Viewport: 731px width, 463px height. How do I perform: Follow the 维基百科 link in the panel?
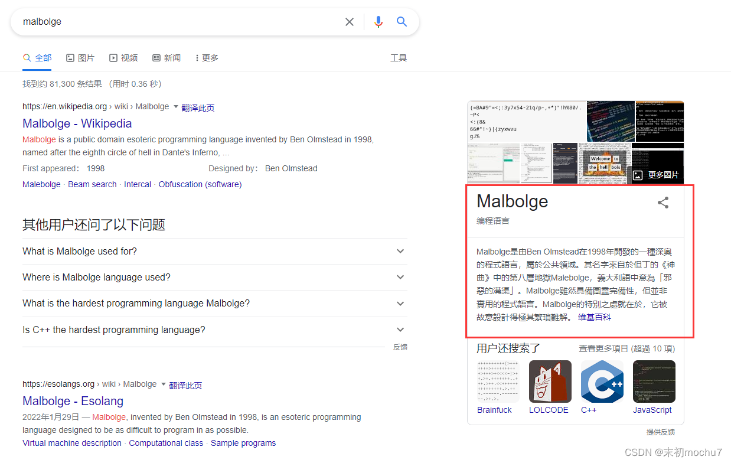tap(595, 317)
